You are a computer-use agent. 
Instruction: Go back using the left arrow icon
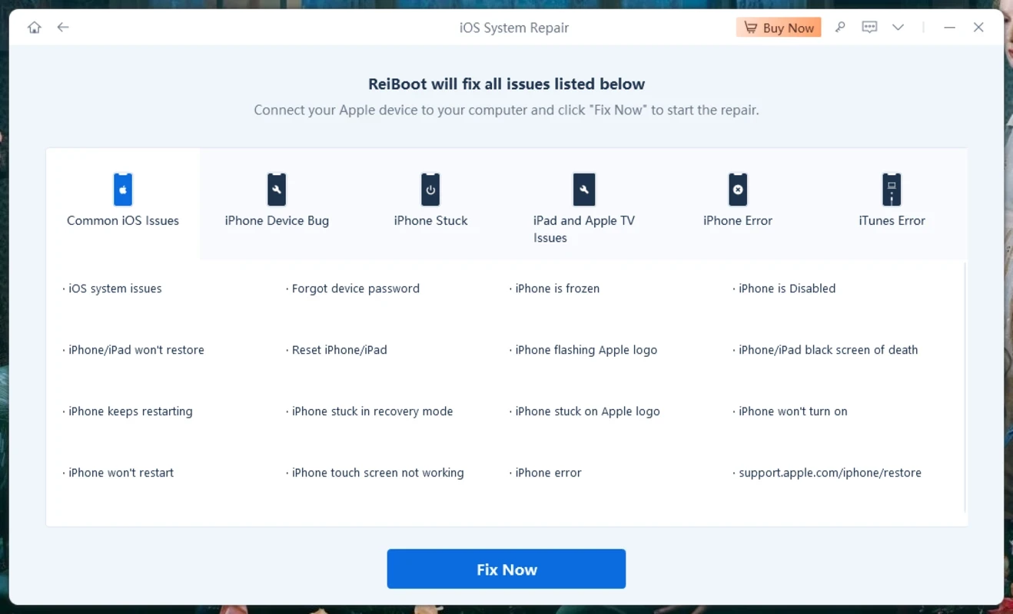coord(63,28)
